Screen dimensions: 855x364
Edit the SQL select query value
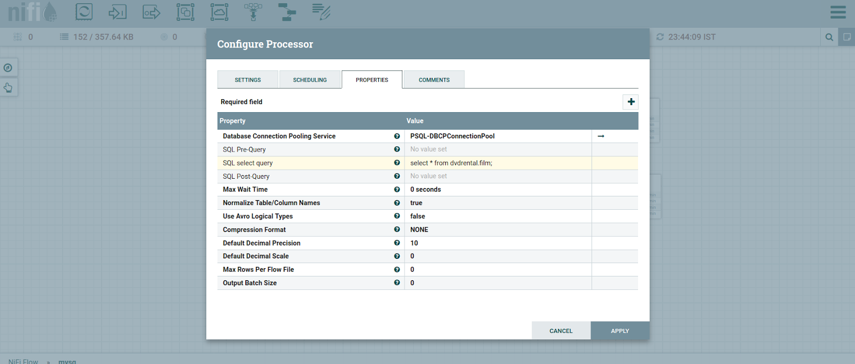[x=497, y=163]
